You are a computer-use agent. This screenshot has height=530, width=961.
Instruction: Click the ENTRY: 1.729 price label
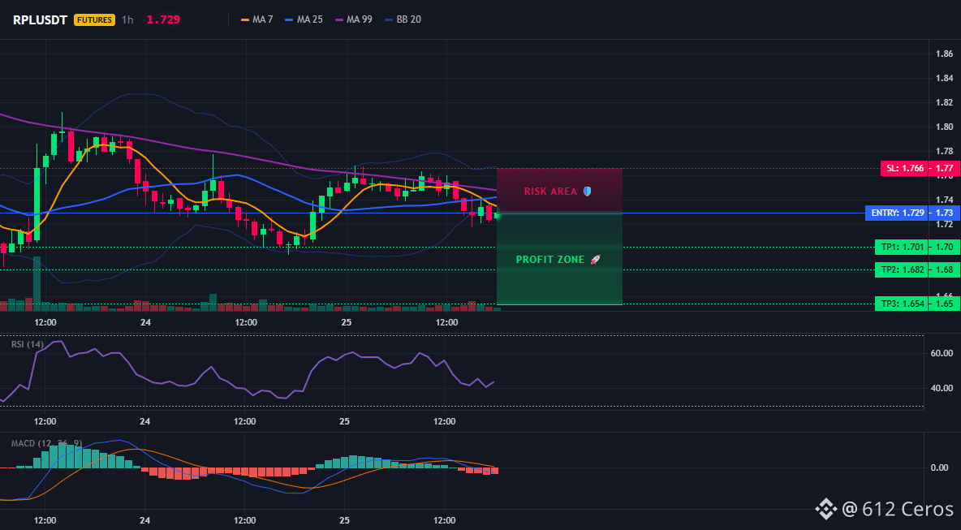click(x=896, y=213)
